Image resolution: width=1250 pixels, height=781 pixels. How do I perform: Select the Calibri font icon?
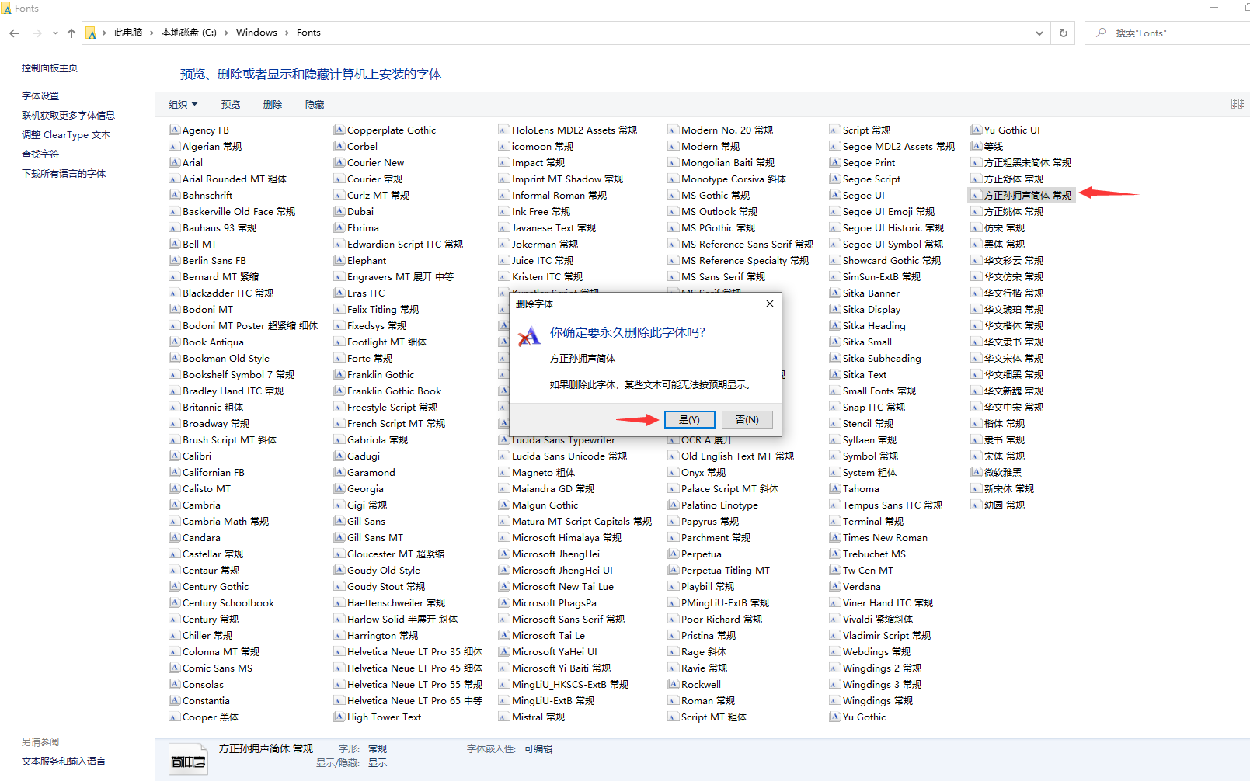(x=175, y=456)
